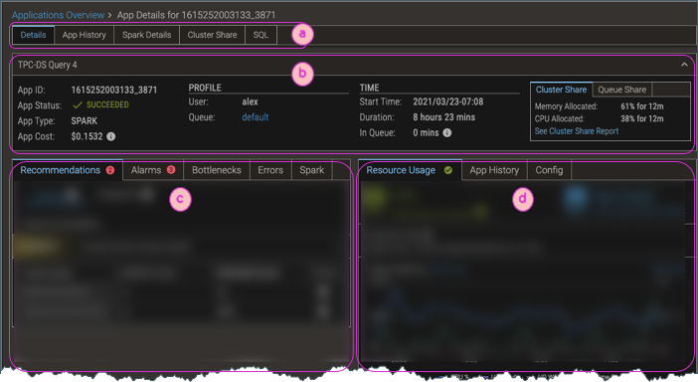Select the Resource Usage tab
This screenshot has width=698, height=382.
tap(410, 170)
